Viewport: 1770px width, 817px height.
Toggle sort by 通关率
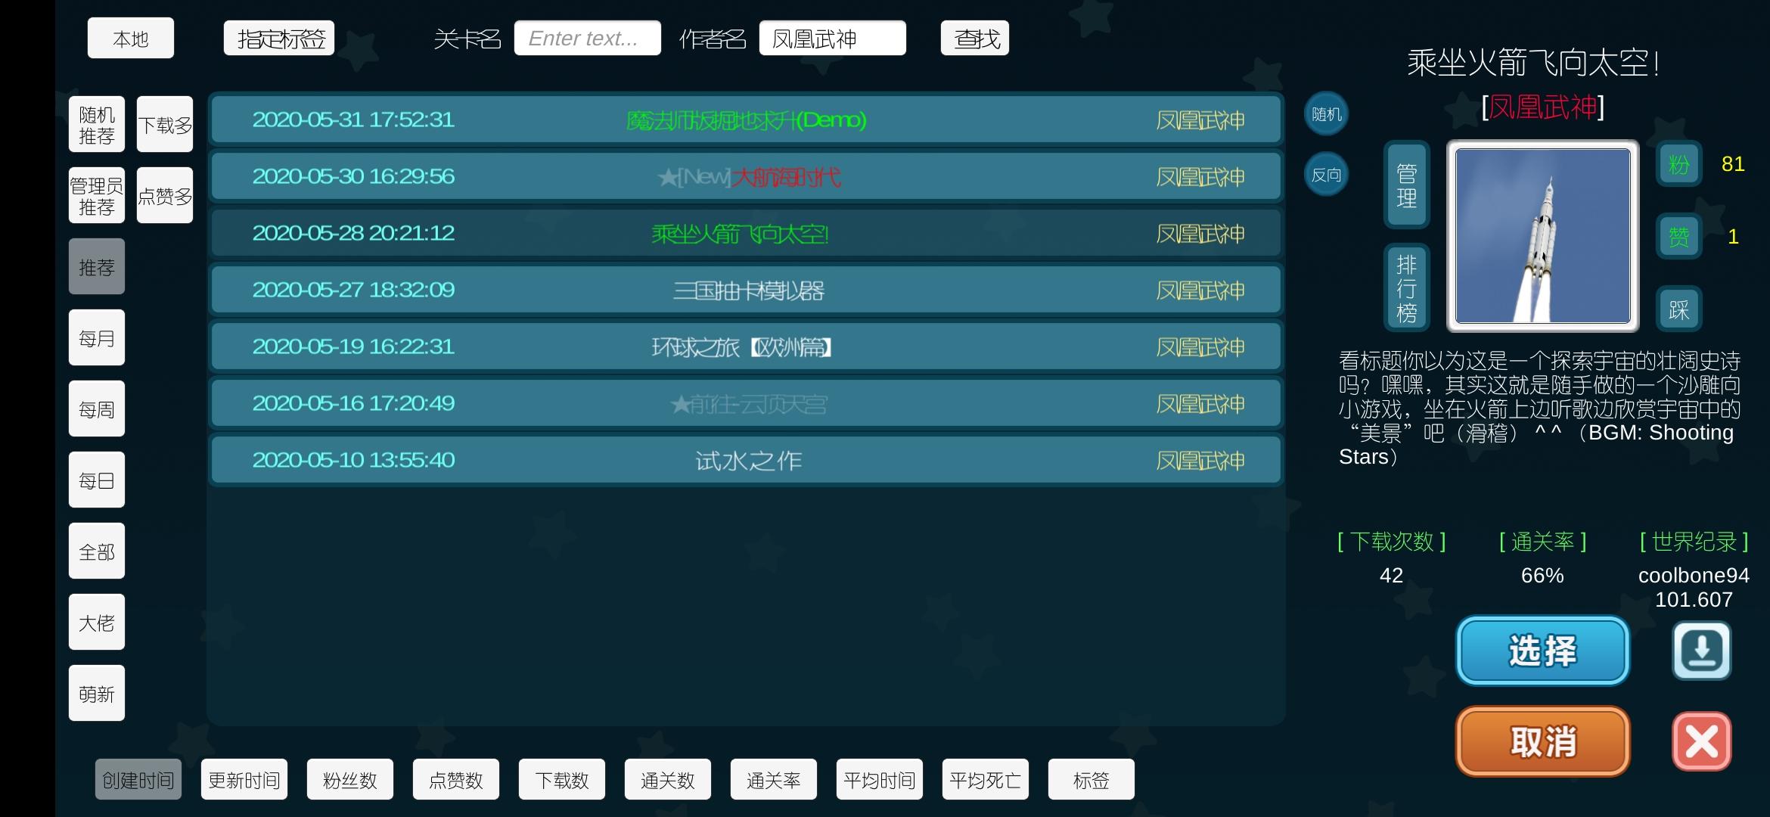773,779
